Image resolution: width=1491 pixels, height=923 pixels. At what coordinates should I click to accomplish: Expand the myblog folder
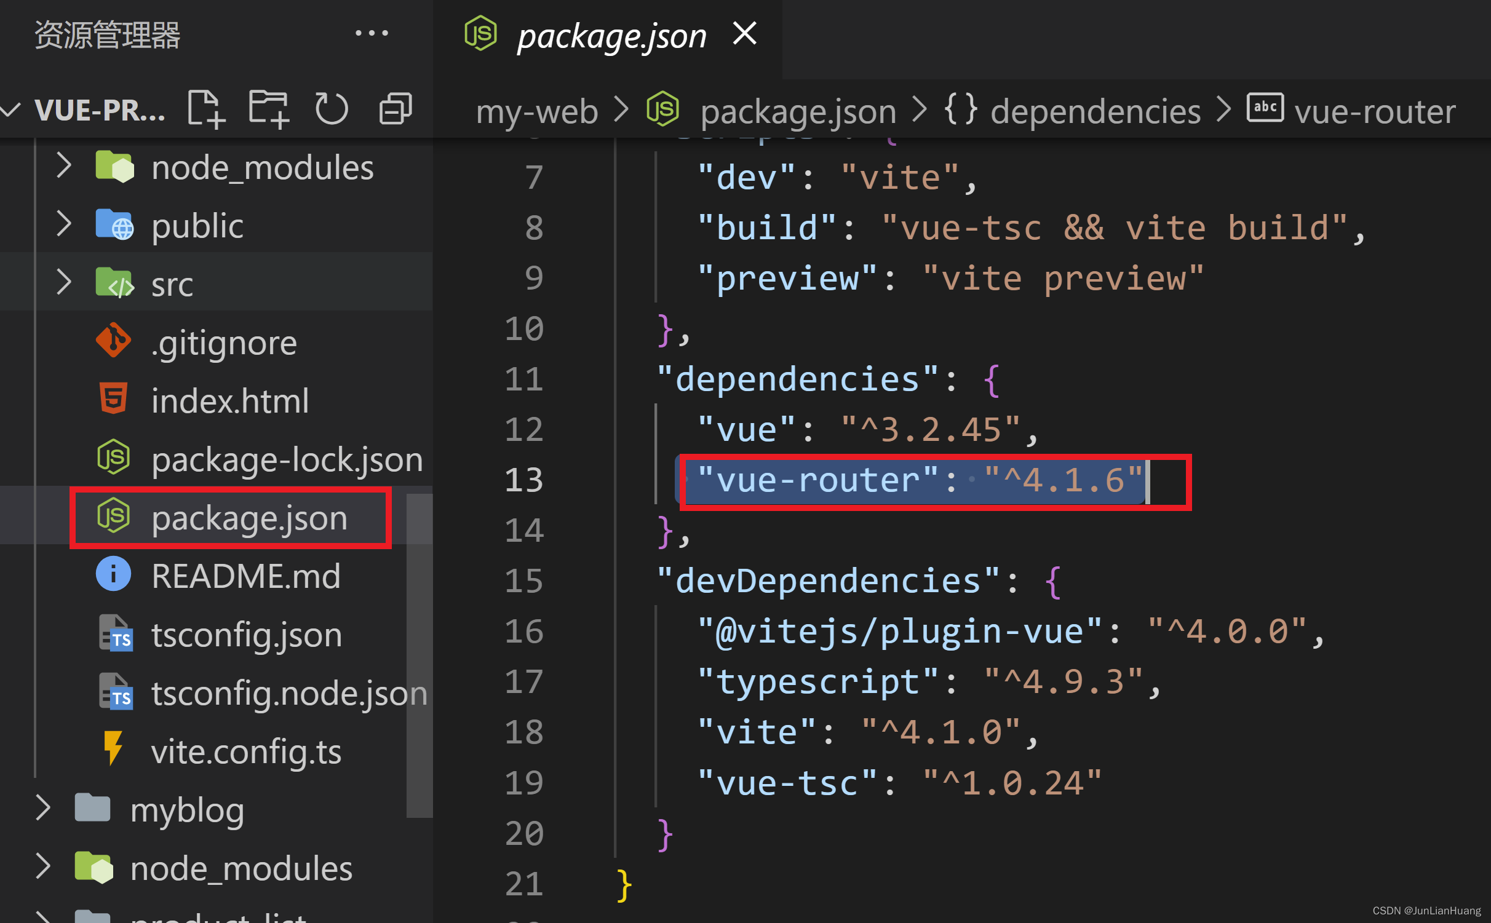coord(42,808)
